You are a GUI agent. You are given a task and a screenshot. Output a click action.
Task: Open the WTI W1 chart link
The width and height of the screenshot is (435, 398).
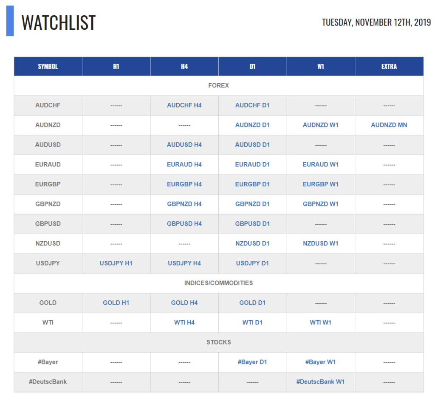point(320,322)
